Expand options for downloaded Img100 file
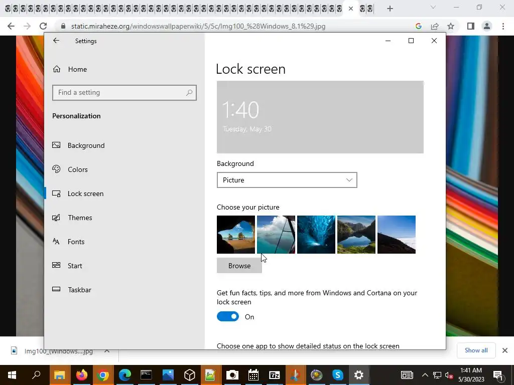The image size is (514, 385). click(x=107, y=350)
